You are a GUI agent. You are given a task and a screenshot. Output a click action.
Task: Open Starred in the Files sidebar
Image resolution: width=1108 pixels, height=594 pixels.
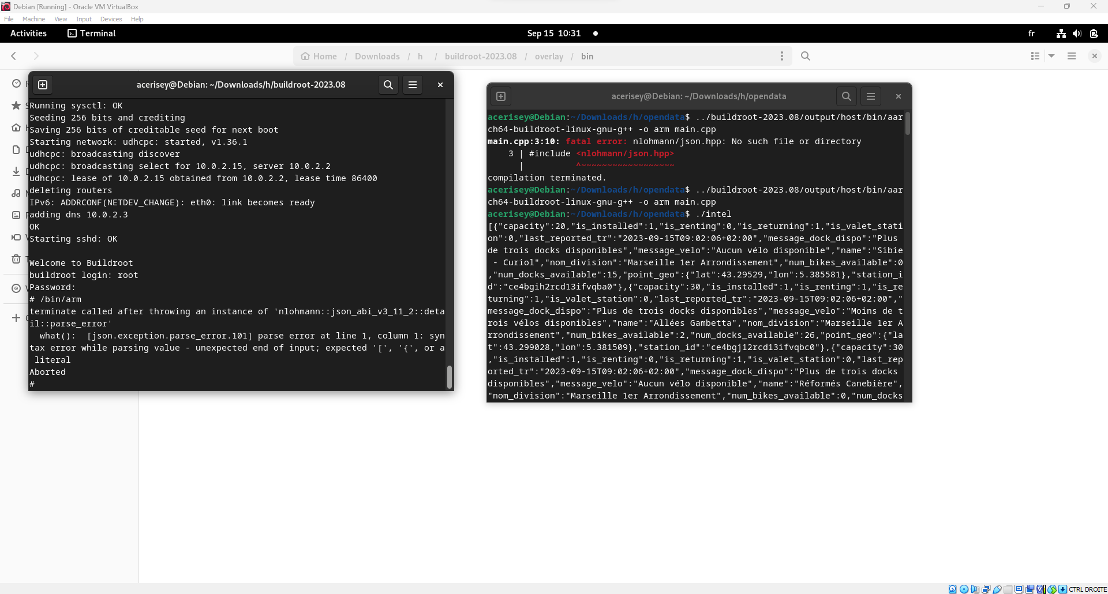[x=16, y=106]
